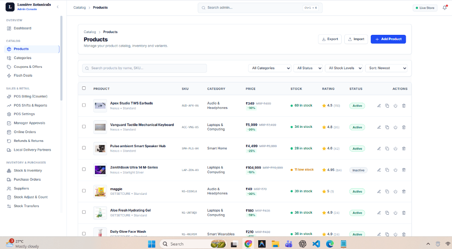Click the Export button

click(330, 39)
